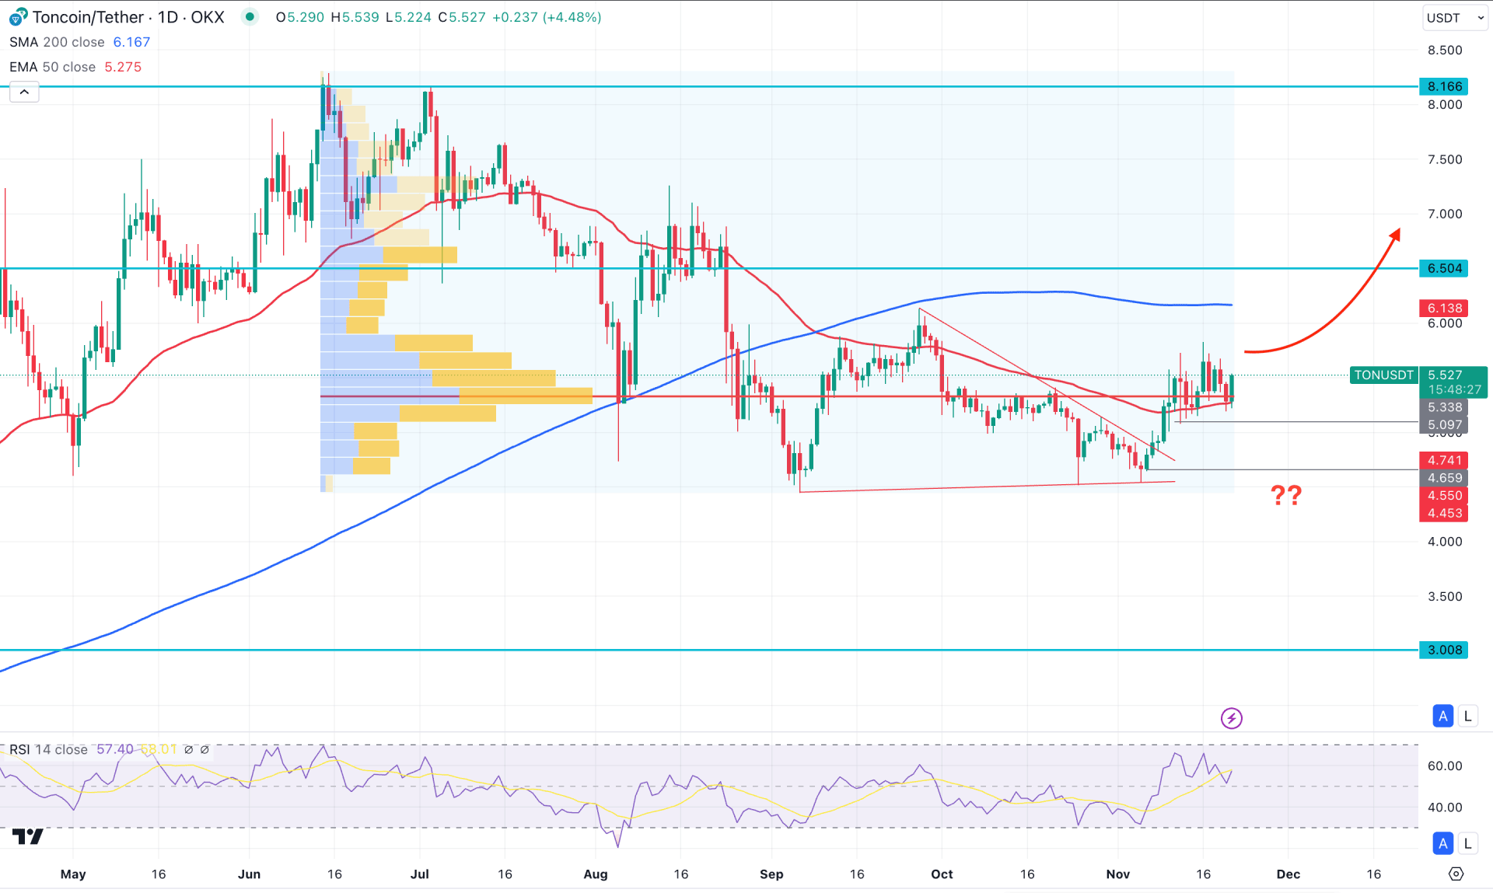This screenshot has height=893, width=1493.
Task: Click the red 4.453 price label
Action: pos(1444,513)
